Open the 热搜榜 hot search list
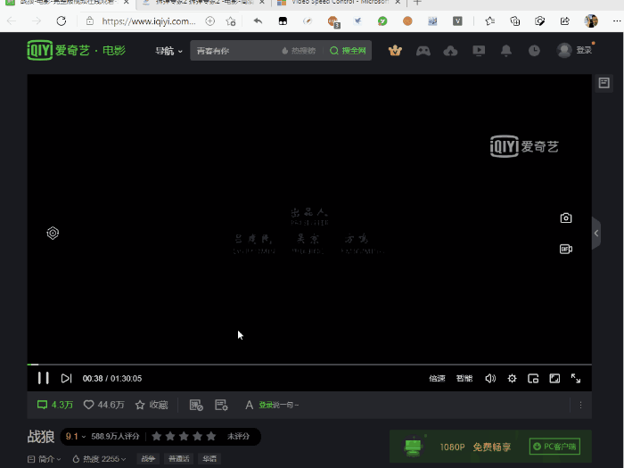Viewport: 624px width, 468px height. click(299, 51)
